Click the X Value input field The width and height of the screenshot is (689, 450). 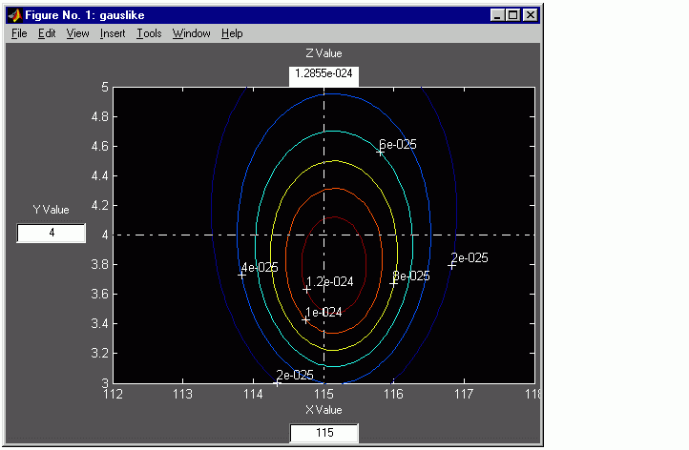pyautogui.click(x=324, y=434)
